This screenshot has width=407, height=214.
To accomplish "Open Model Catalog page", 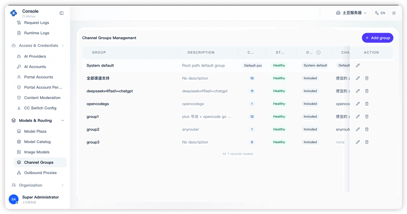I will pos(37,142).
